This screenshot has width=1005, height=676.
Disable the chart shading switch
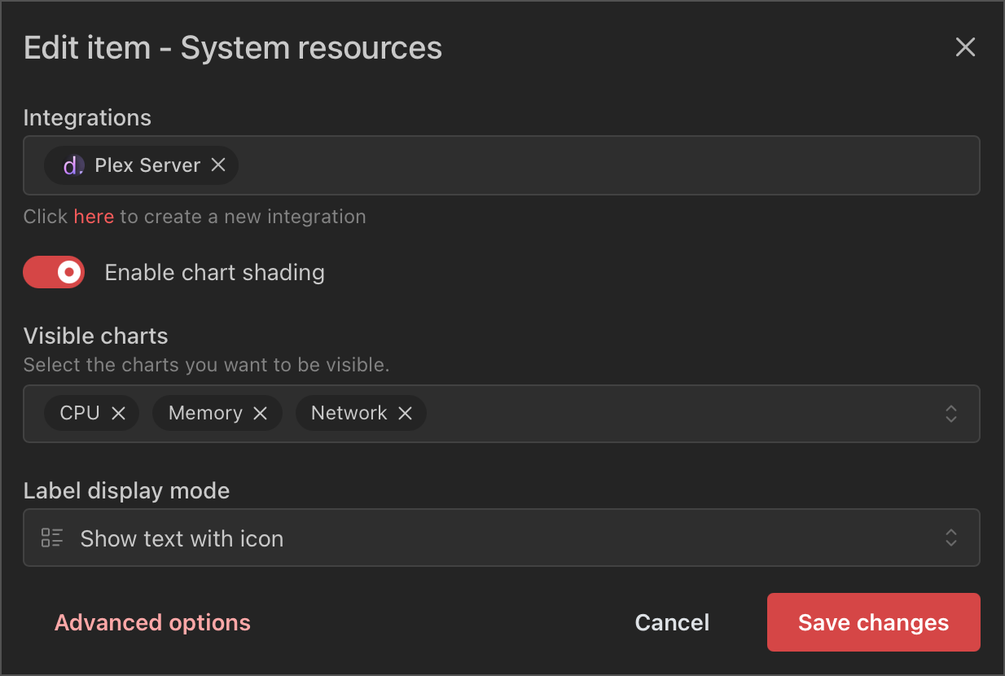[x=54, y=272]
